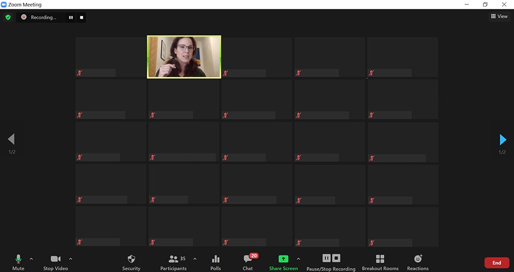Click the pause icon above Pause/Stop Recording
Viewport: 514px width, 272px height.
coord(326,258)
